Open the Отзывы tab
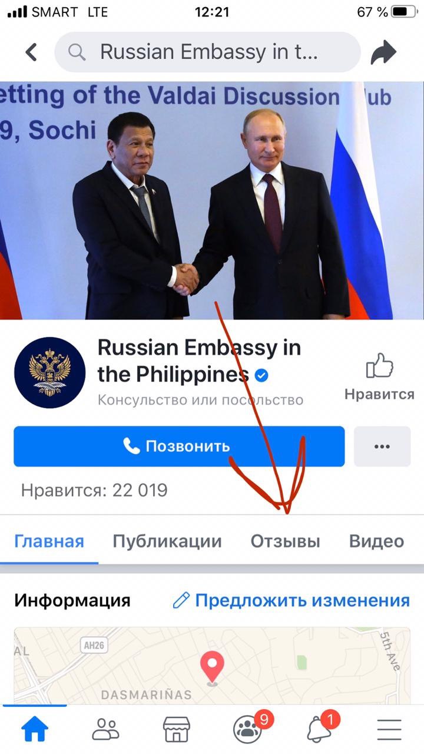 [286, 541]
